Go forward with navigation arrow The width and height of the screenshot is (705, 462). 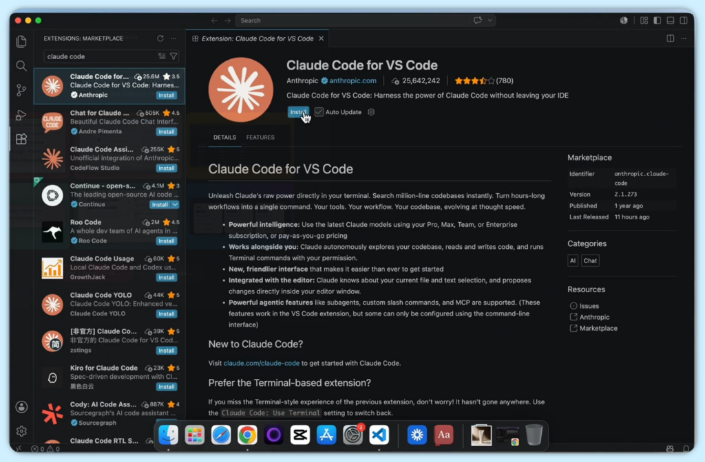227,20
